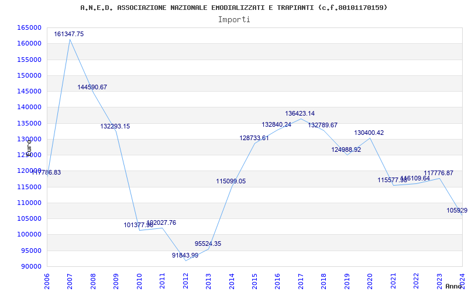This screenshot has width=468, height=292.
Task: Click the 132840.24 data label
Action: pos(277,124)
